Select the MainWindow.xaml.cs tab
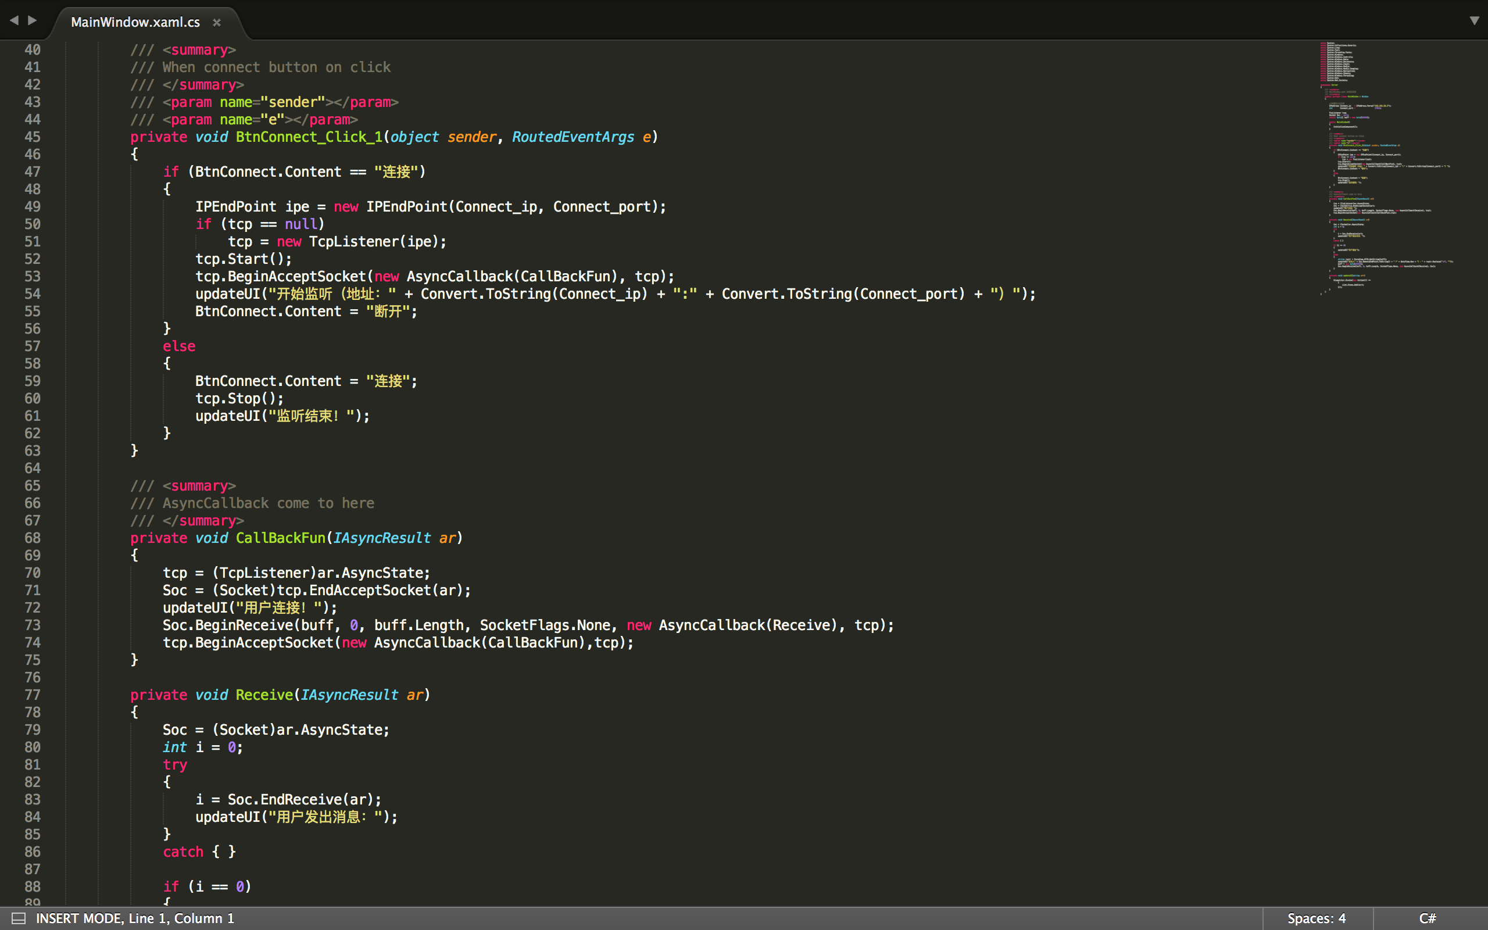The height and width of the screenshot is (930, 1488). pyautogui.click(x=135, y=22)
